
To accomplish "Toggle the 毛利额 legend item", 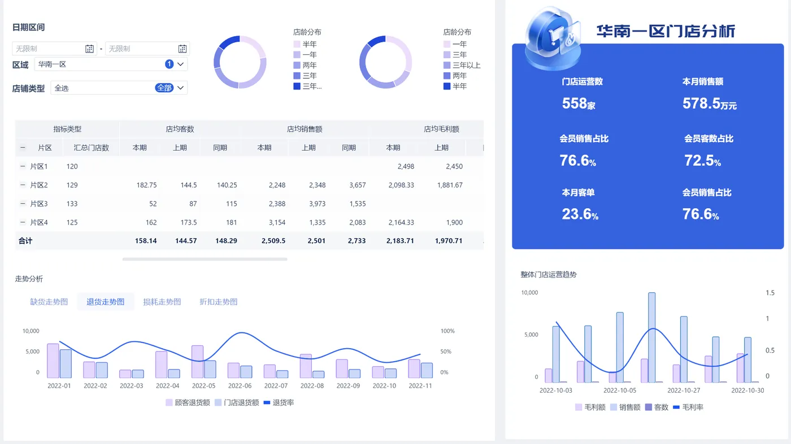I will pos(589,407).
